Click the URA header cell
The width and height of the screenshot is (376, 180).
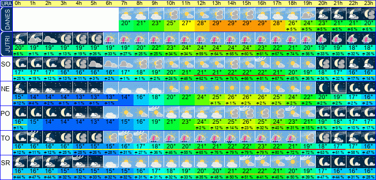6,3
